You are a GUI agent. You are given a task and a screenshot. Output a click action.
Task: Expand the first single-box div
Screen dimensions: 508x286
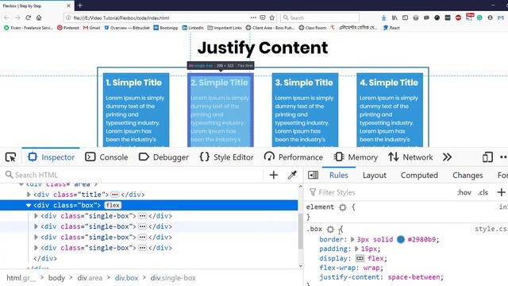36,216
